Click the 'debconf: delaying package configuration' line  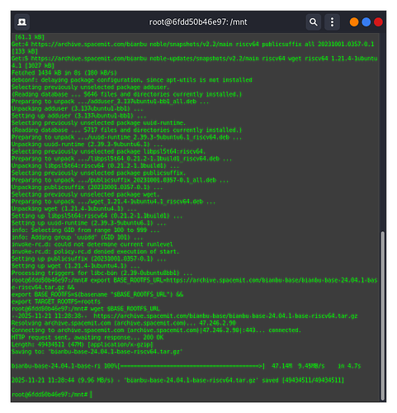point(132,80)
